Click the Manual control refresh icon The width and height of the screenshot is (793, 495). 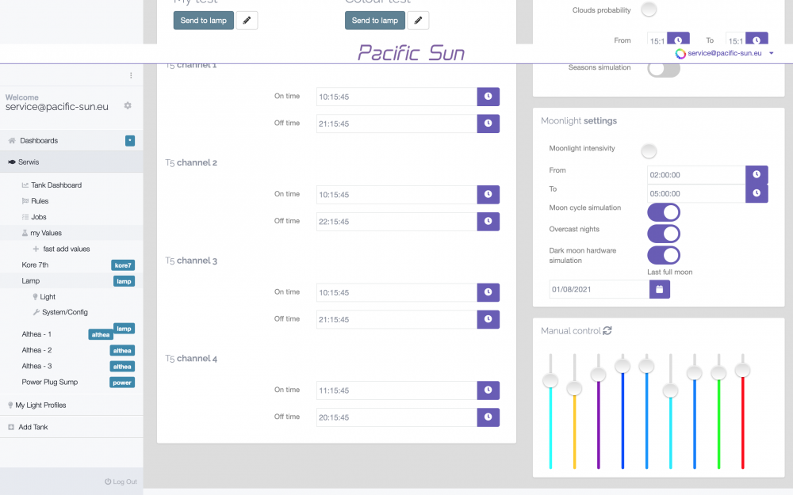(607, 331)
